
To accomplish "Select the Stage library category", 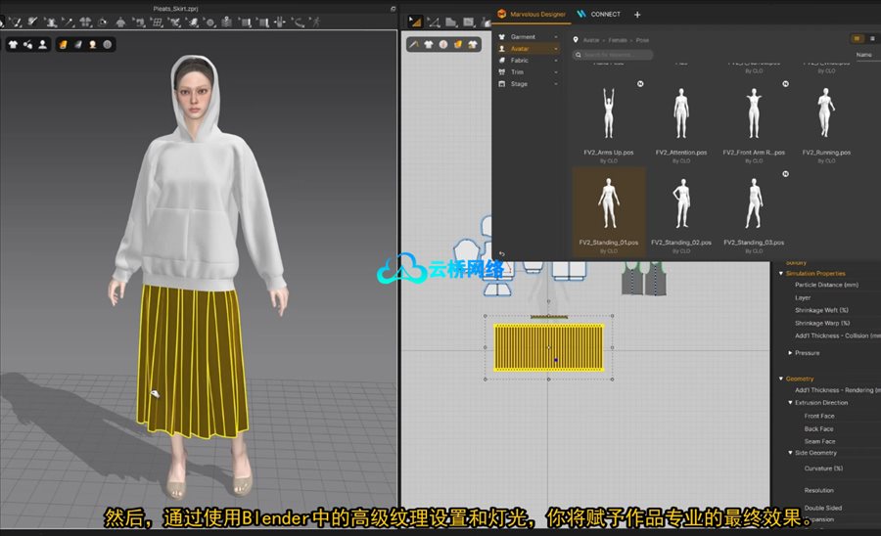I will point(519,83).
